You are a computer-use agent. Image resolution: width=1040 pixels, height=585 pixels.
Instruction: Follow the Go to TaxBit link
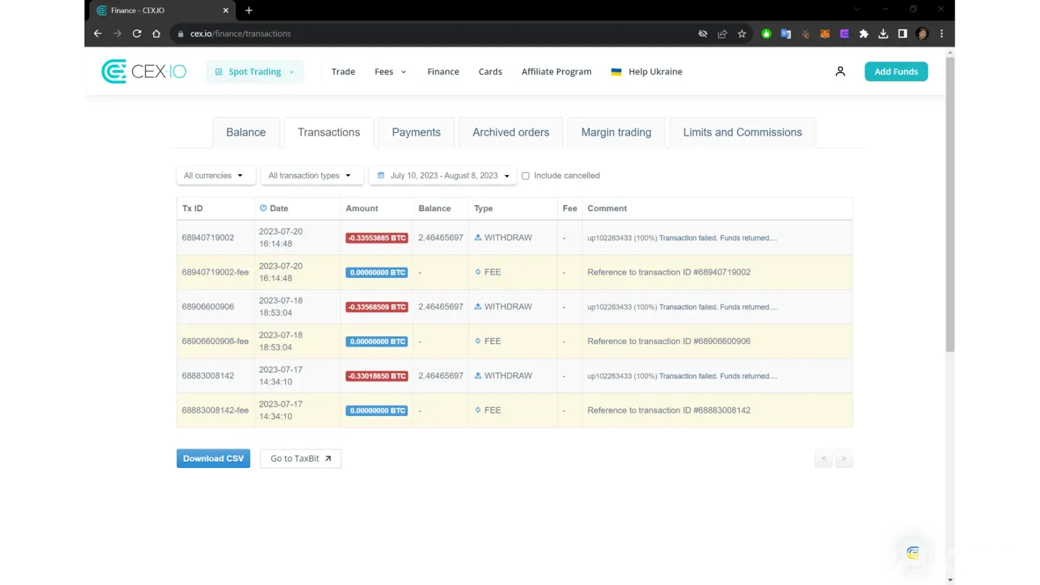(301, 459)
